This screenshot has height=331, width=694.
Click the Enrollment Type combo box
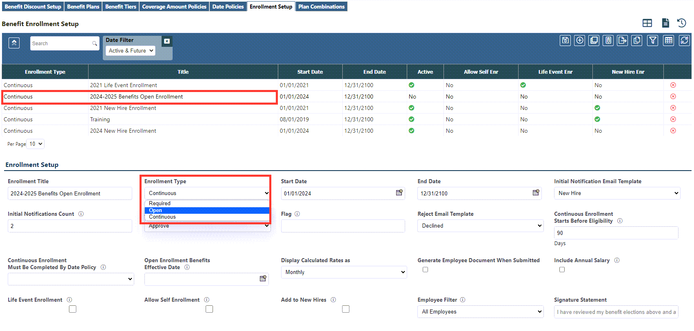pyautogui.click(x=207, y=193)
